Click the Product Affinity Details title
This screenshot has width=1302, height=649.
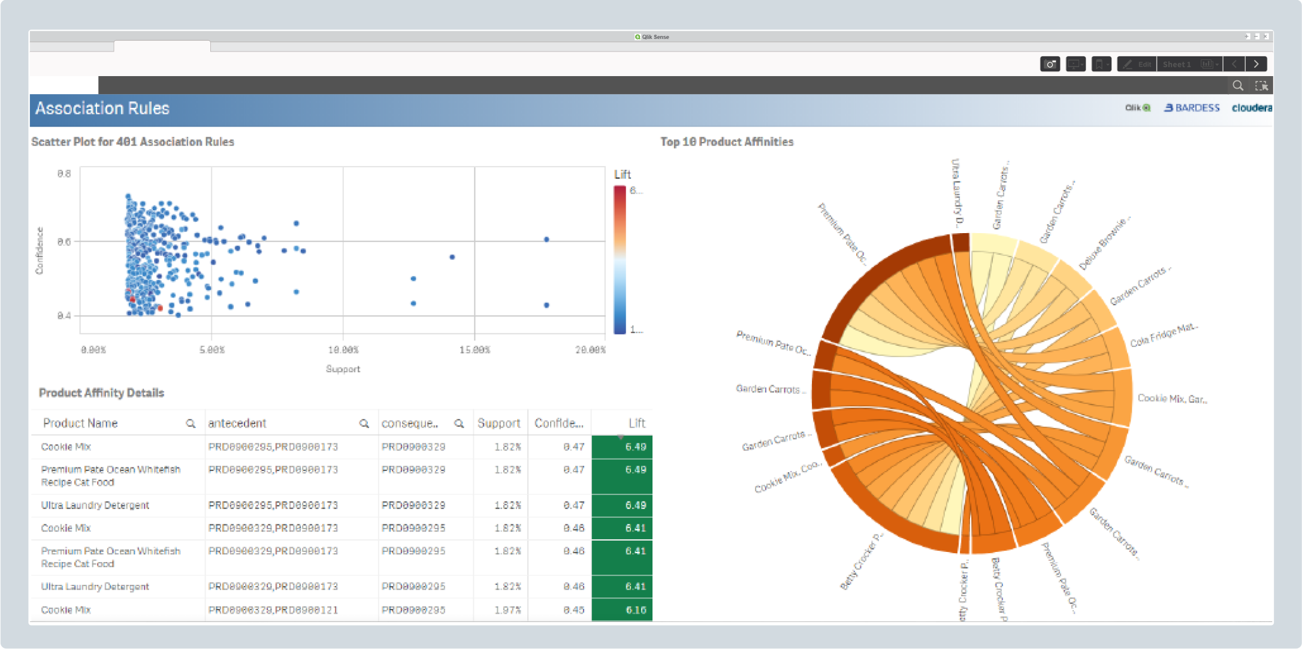pos(101,393)
